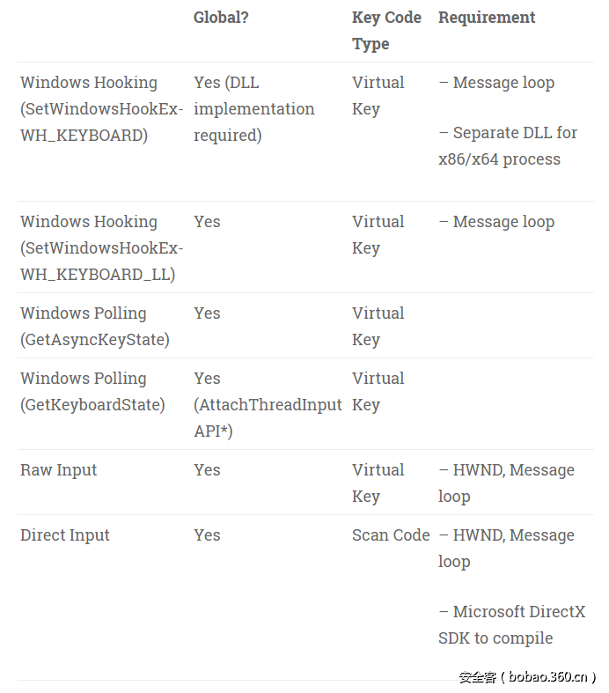Click "Virtual Key" in the GetAsyncKeyState row

[x=378, y=327]
